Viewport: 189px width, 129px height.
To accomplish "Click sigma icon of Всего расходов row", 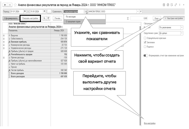I will [9, 77].
